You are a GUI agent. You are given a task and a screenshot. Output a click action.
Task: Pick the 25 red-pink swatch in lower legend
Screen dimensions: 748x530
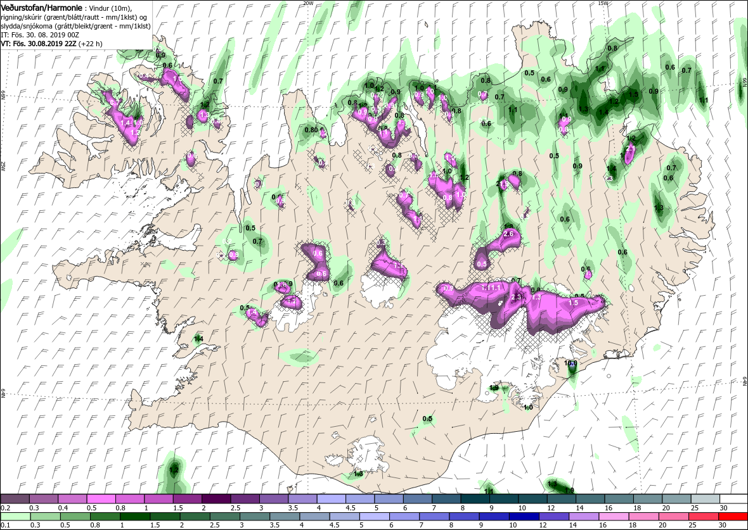(x=703, y=517)
